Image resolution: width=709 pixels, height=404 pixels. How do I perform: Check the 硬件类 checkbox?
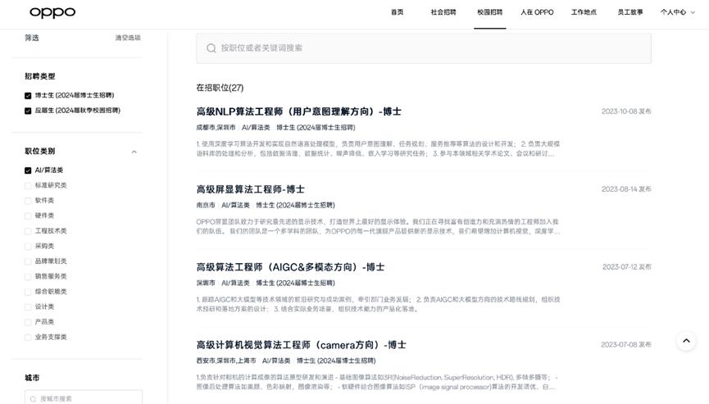click(x=28, y=216)
